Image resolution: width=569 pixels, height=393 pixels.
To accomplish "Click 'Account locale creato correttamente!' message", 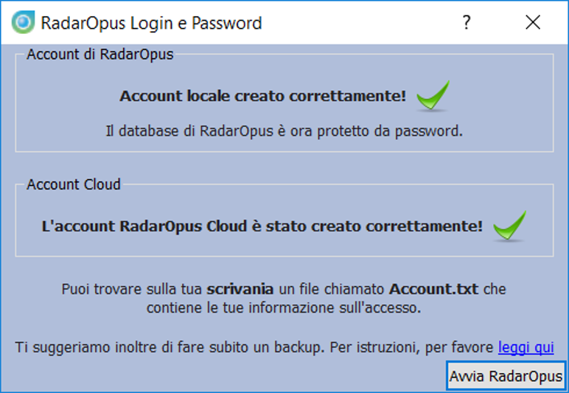I will coord(262,97).
